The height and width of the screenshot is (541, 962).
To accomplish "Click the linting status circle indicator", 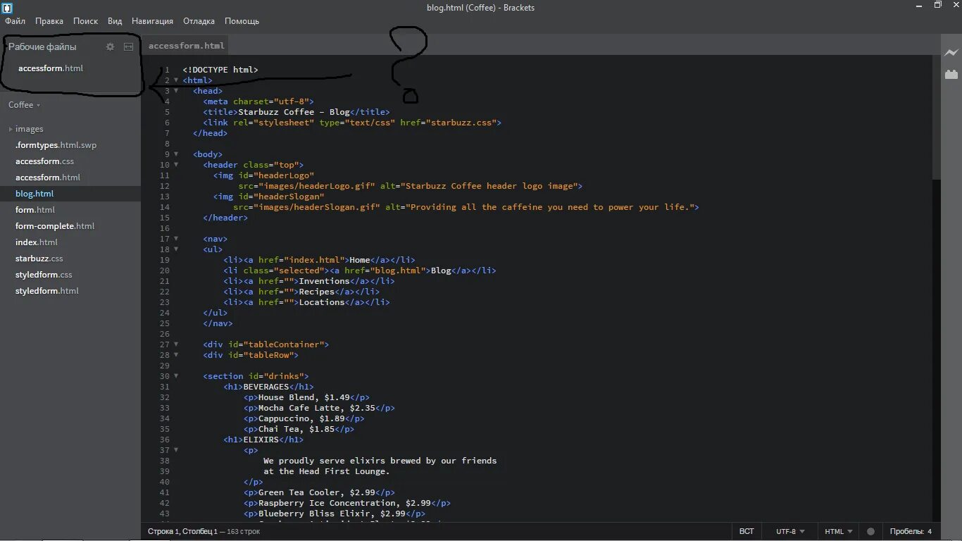I will coord(870,532).
